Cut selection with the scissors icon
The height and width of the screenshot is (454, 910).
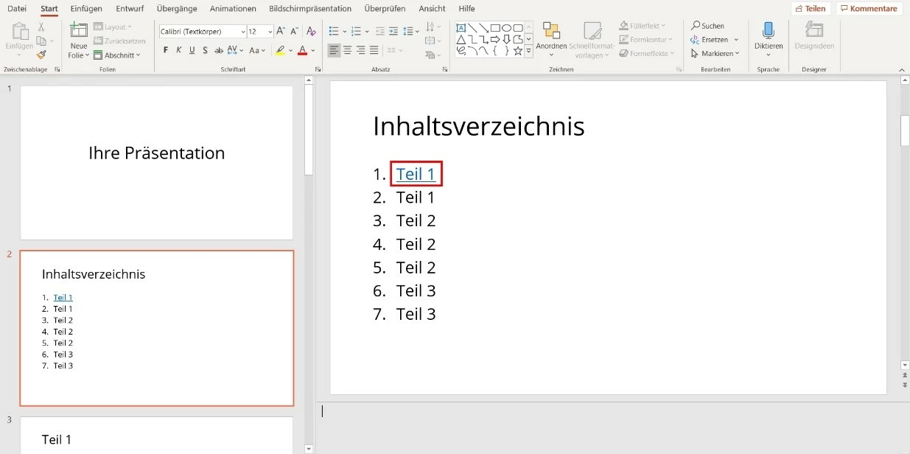click(x=41, y=27)
